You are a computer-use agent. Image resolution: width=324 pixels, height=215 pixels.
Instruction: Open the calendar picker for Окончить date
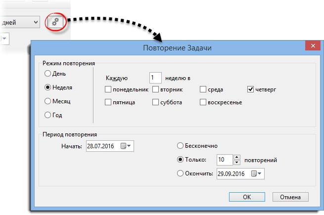coord(256,173)
